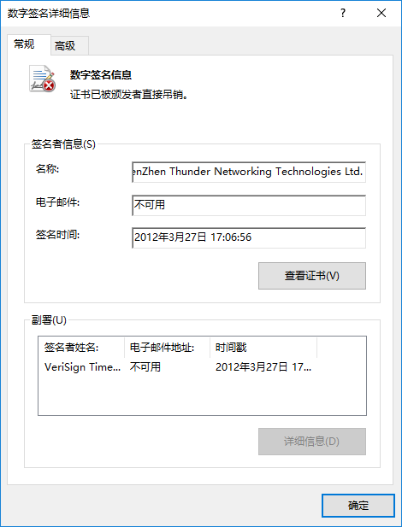Close the digital signature details dialog
402x527 pixels.
tap(381, 13)
